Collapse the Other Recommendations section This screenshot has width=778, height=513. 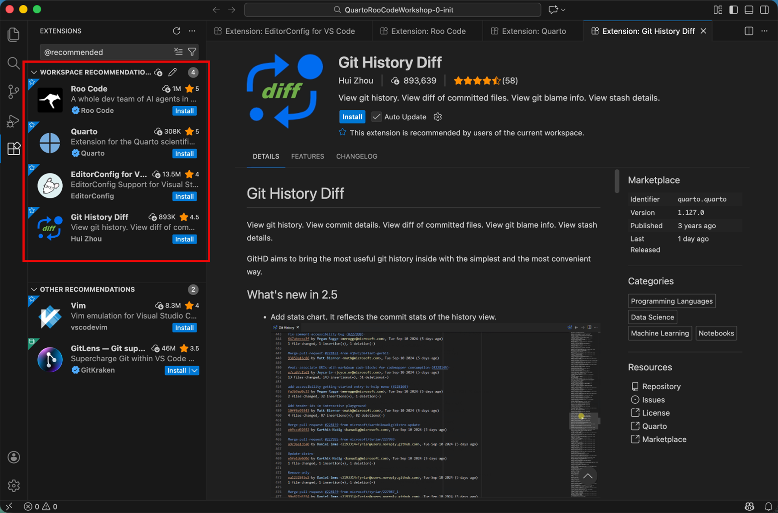(x=34, y=289)
